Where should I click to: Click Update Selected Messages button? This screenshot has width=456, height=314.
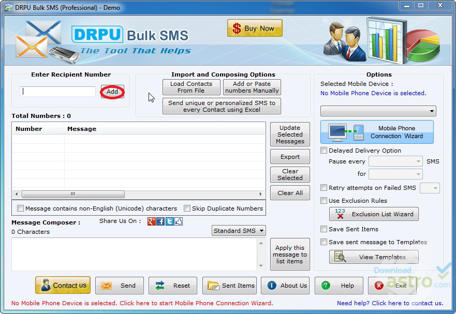(x=290, y=134)
